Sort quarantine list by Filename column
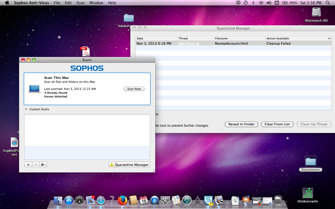 pyautogui.click(x=240, y=38)
